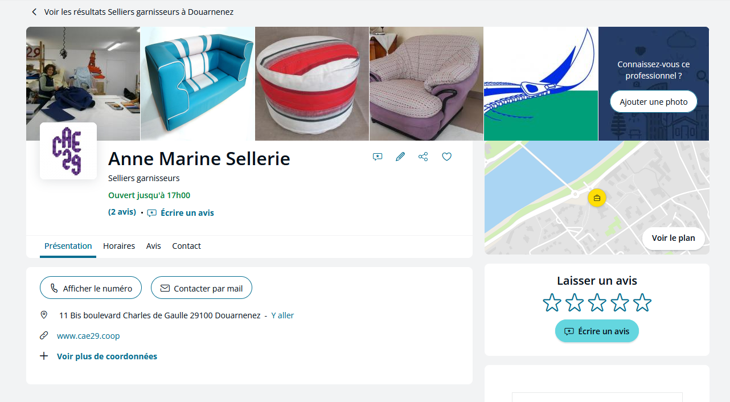
Task: Expand "Voir plus de coordonnées"
Action: tap(106, 356)
